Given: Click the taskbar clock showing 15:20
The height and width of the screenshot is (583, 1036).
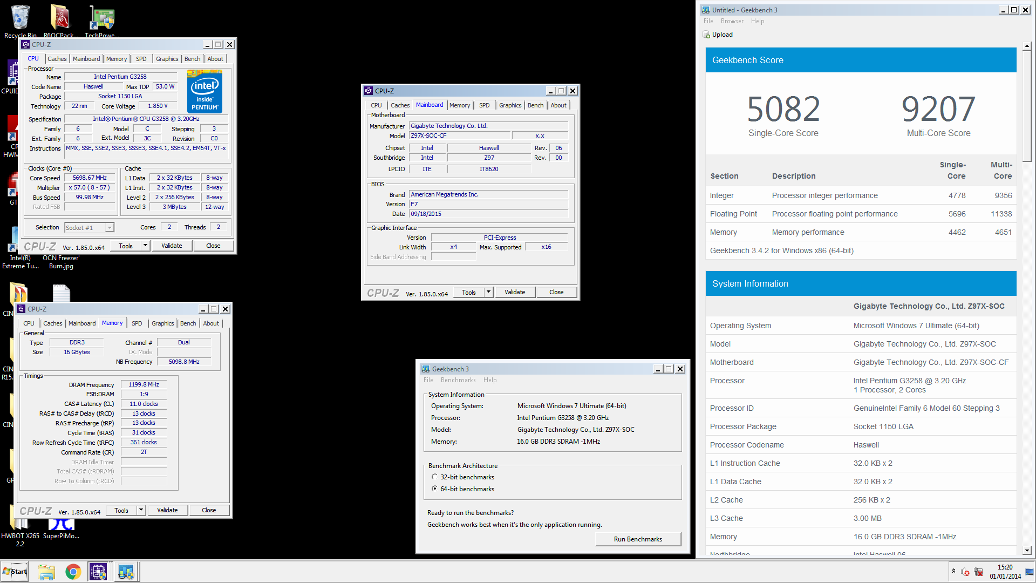Looking at the screenshot, I should 1005,572.
